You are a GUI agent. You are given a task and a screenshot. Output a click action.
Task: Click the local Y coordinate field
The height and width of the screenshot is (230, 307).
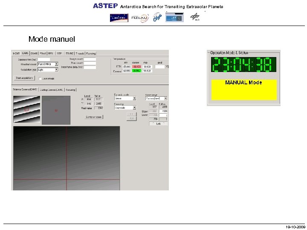click(88, 103)
